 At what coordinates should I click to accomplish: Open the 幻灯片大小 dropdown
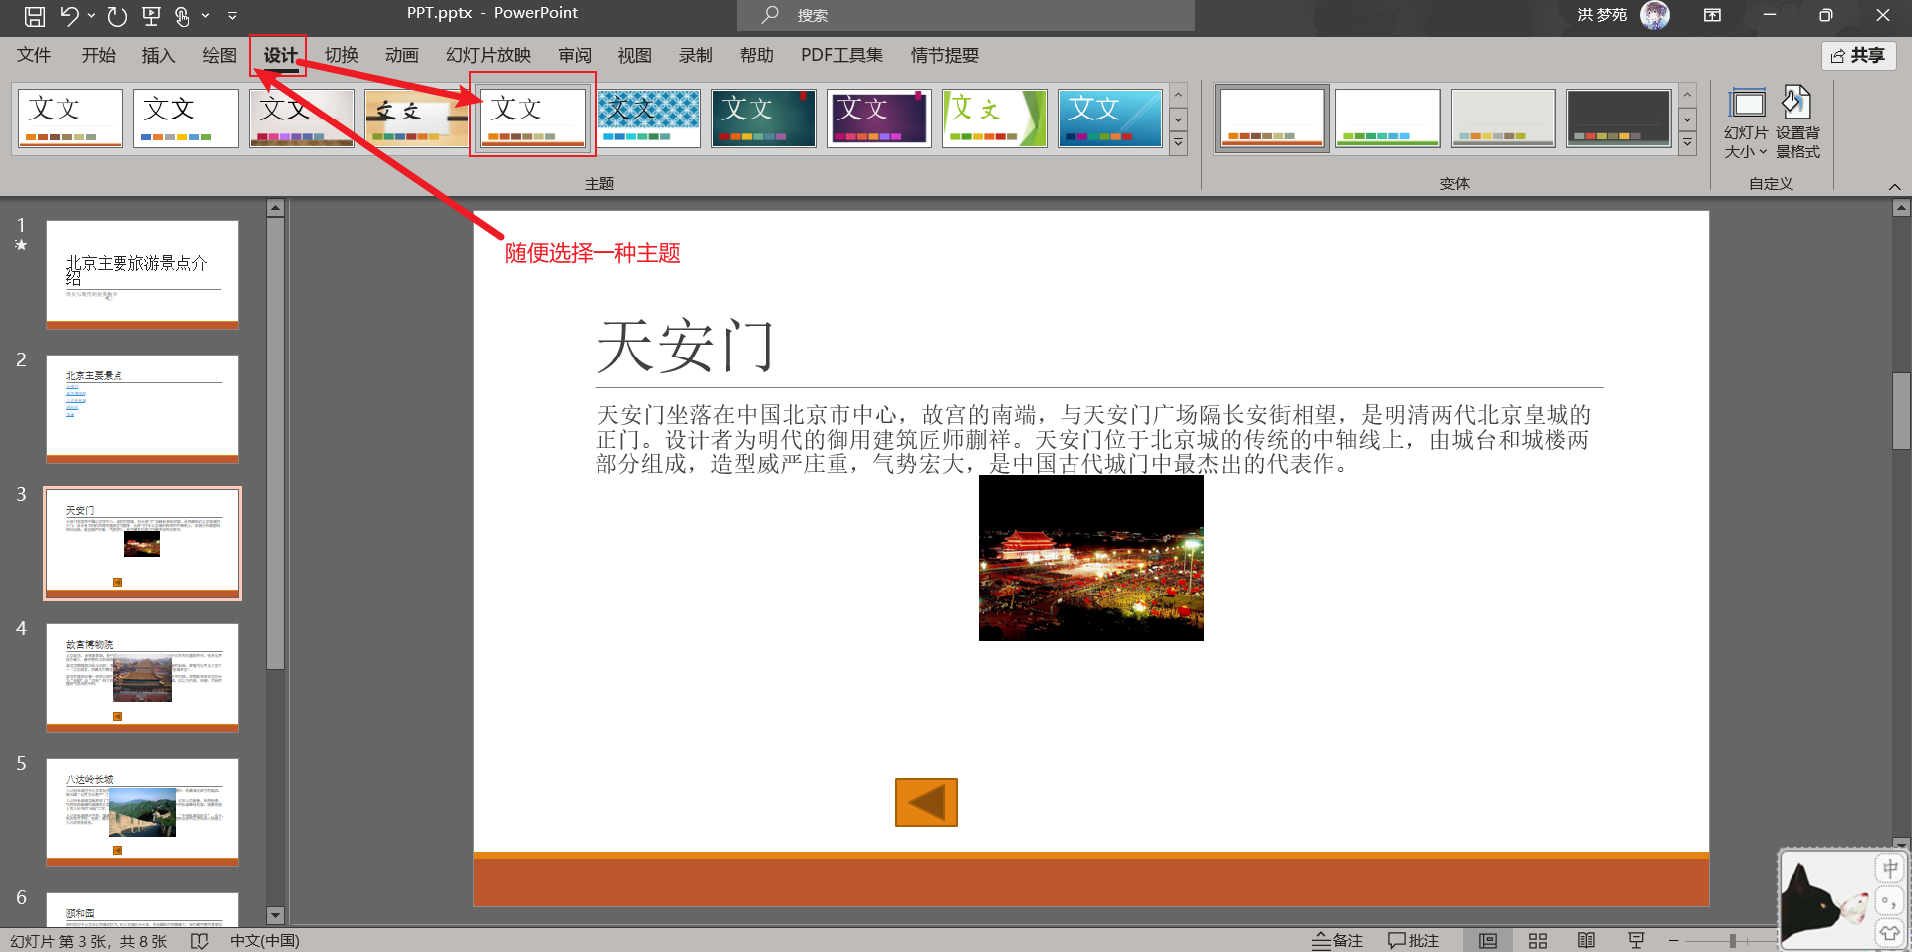tap(1746, 123)
